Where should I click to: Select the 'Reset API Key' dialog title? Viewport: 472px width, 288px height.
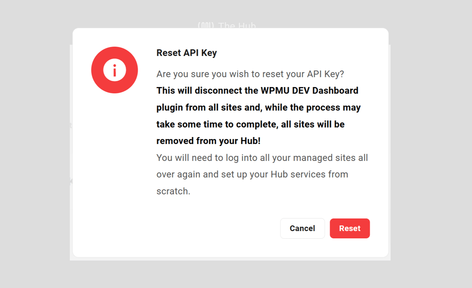pyautogui.click(x=186, y=53)
